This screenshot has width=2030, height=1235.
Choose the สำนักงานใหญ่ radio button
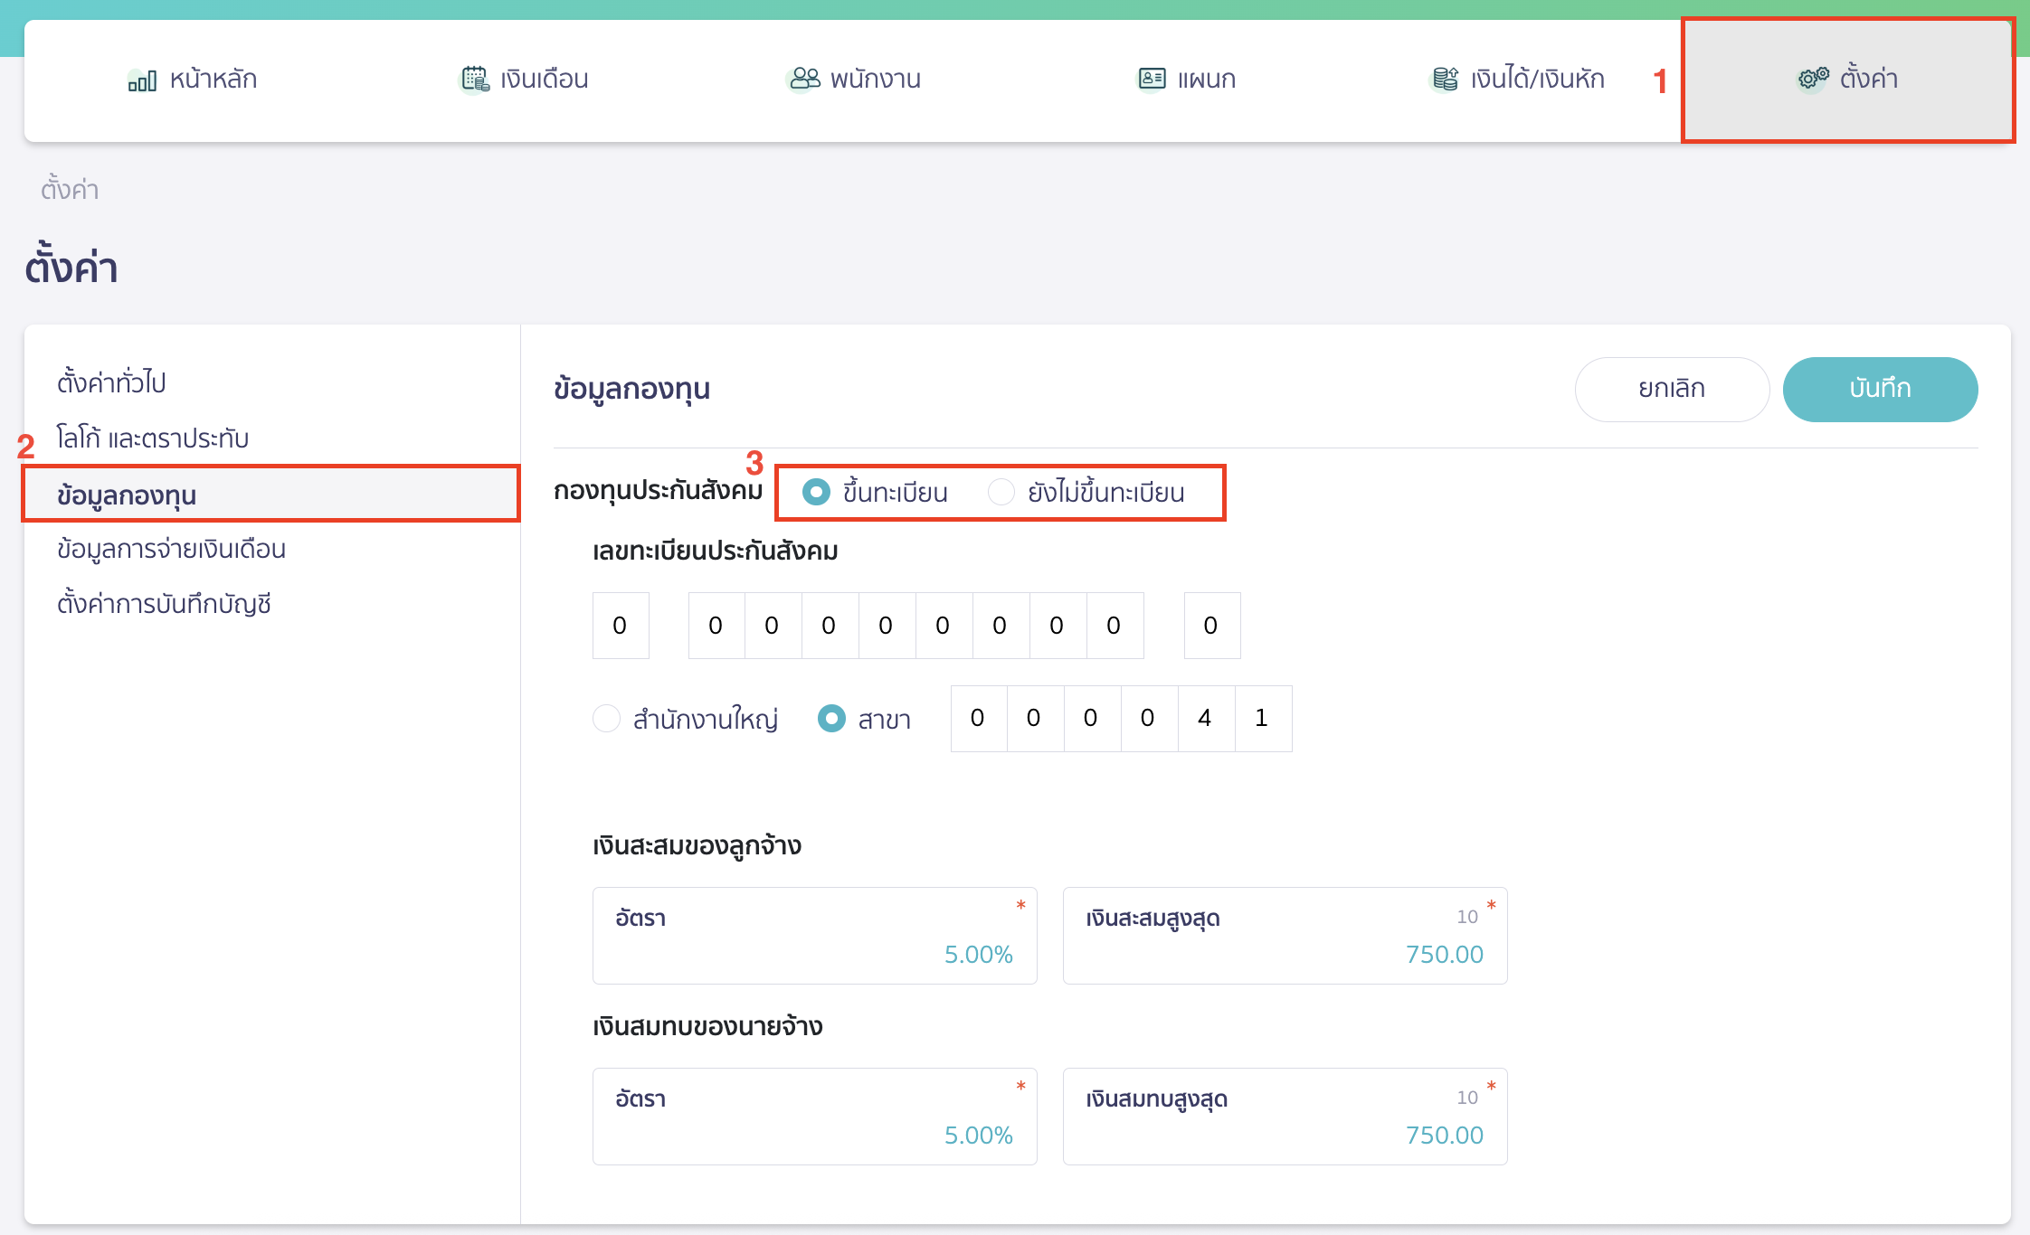click(x=606, y=719)
